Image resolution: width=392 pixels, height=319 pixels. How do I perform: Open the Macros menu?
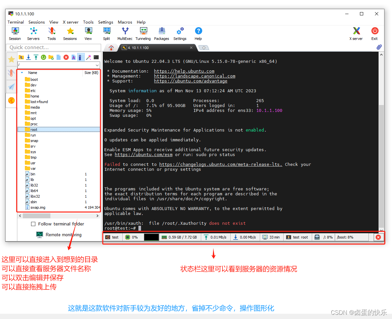pyautogui.click(x=125, y=22)
